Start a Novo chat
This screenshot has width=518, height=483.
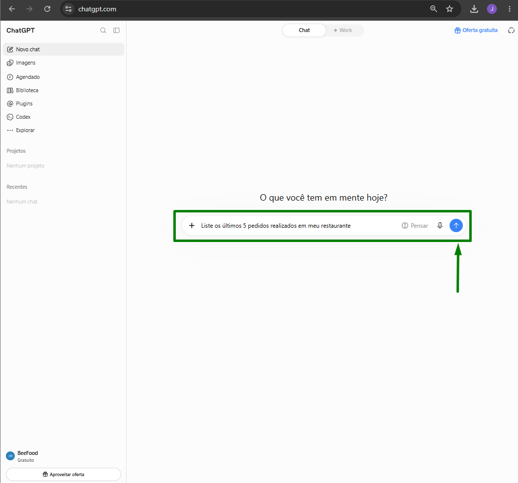(x=64, y=49)
